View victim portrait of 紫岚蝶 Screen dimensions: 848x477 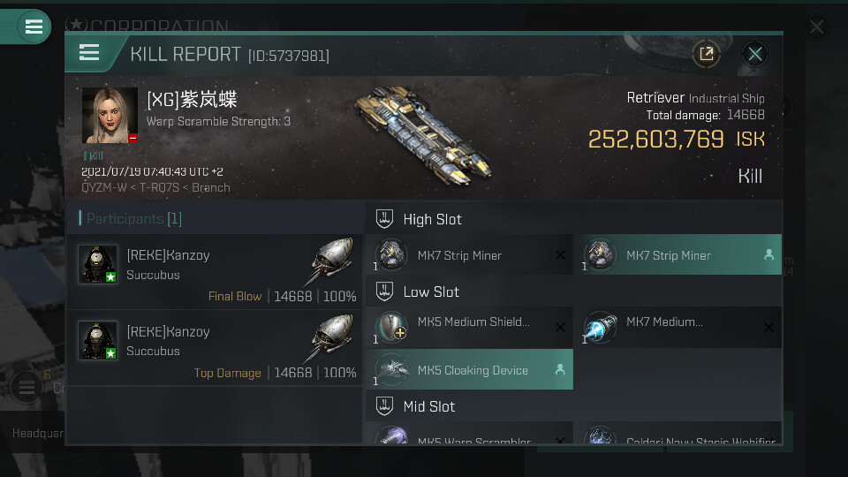point(110,115)
